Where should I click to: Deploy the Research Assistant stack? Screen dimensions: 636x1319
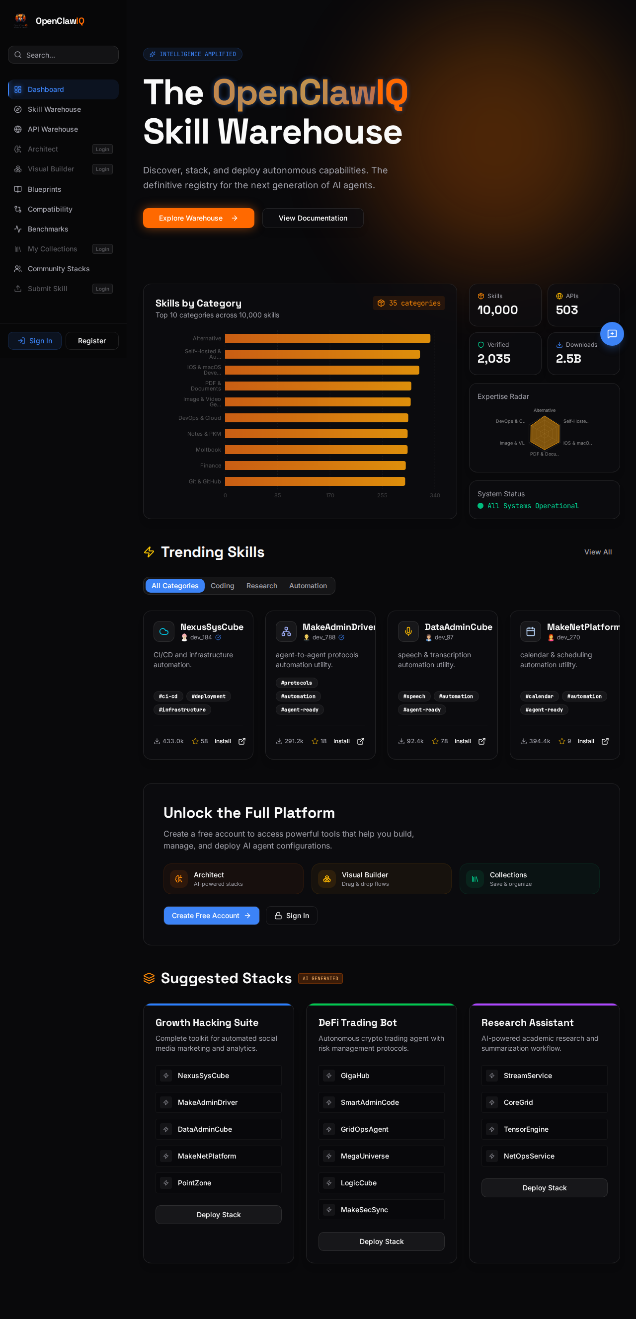point(545,1188)
